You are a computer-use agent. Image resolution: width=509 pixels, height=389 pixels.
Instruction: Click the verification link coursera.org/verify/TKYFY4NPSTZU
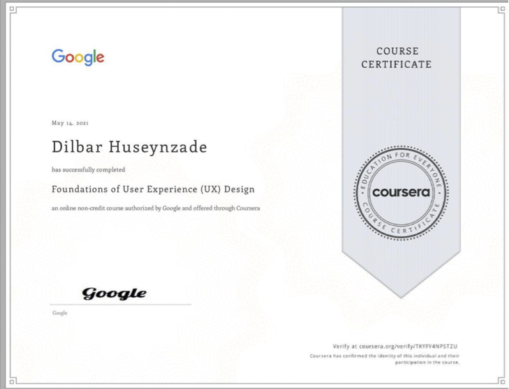click(408, 346)
